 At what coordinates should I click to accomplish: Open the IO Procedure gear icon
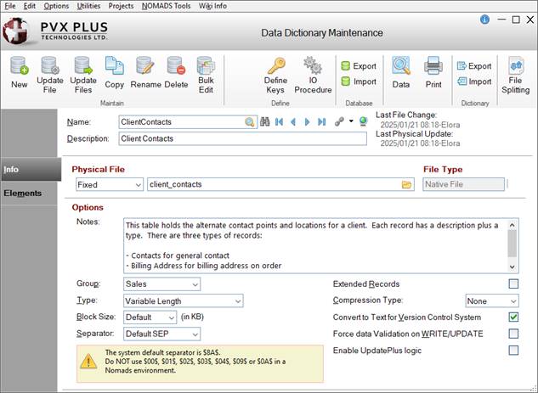[312, 68]
